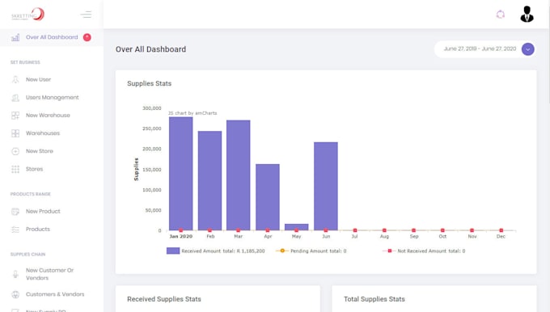Click the Customers & Vendors icon
The height and width of the screenshot is (312, 550).
pos(15,294)
